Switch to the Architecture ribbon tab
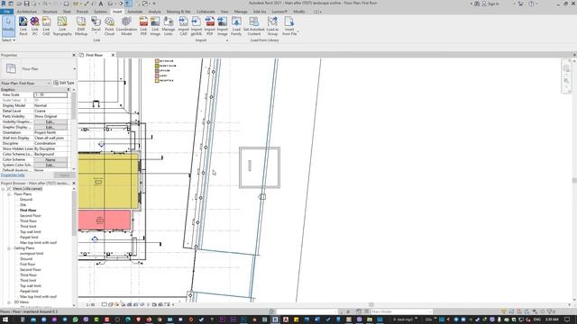 (x=27, y=12)
